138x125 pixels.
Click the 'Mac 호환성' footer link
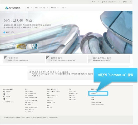click(x=50, y=100)
